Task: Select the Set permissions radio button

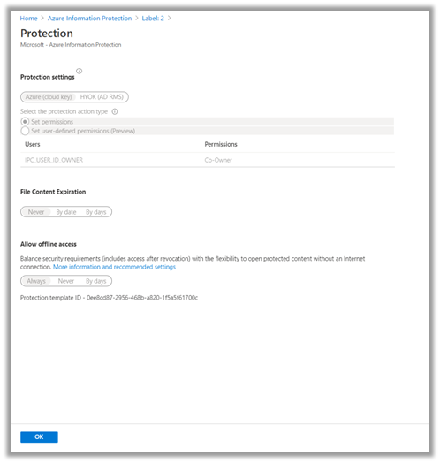Action: pyautogui.click(x=25, y=122)
